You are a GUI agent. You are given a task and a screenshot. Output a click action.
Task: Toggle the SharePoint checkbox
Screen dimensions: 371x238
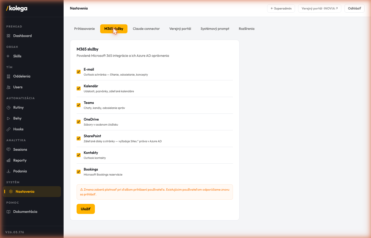[78, 138]
